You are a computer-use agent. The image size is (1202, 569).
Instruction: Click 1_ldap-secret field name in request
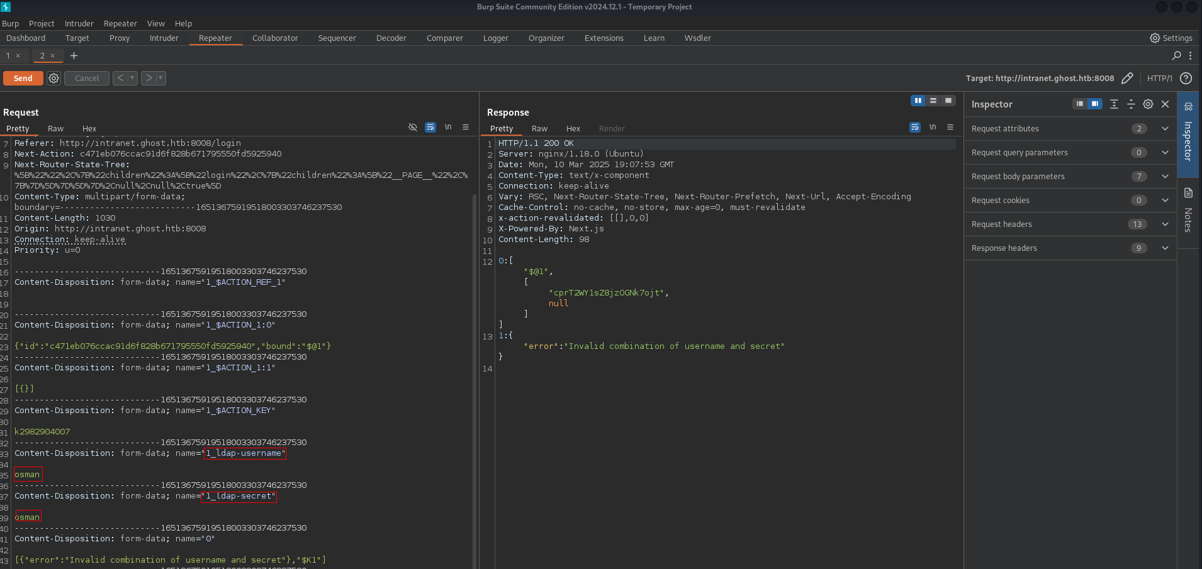coord(239,496)
